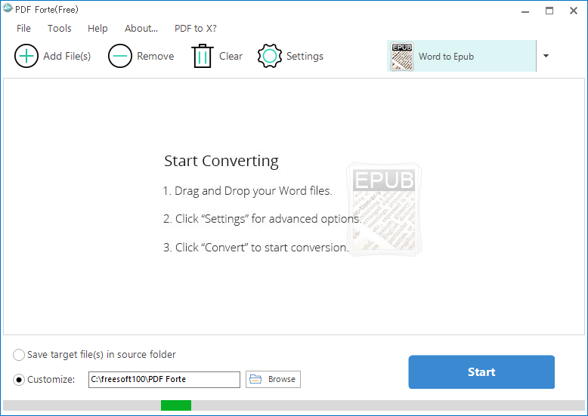Screen dimensions: 588x416
Task: Open the PDF to X? menu
Action: [196, 29]
